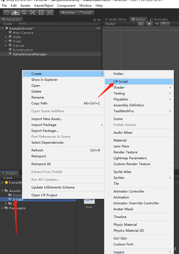Focus the Hierarchy search field
This screenshot has height=254, width=179.
pyautogui.click(x=58, y=24)
